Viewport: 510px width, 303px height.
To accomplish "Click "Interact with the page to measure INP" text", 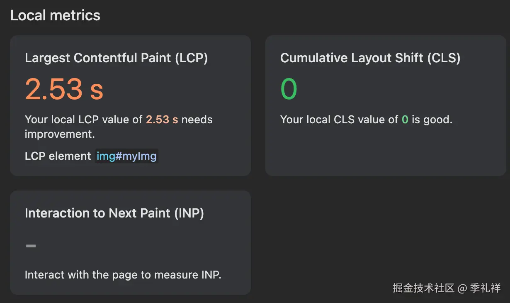I will coord(123,275).
